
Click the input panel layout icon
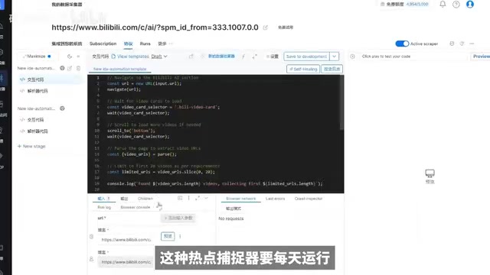(x=180, y=198)
